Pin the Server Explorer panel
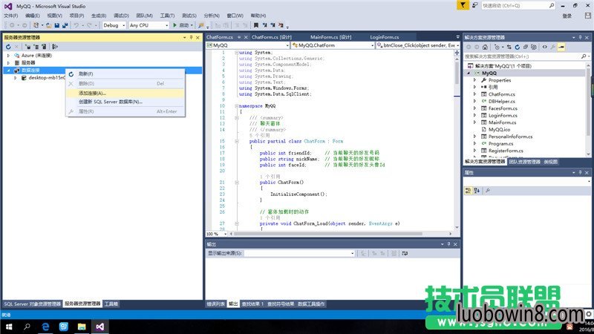 191,38
